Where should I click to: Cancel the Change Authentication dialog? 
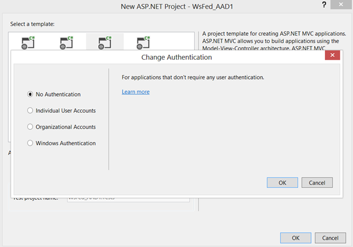click(x=317, y=182)
